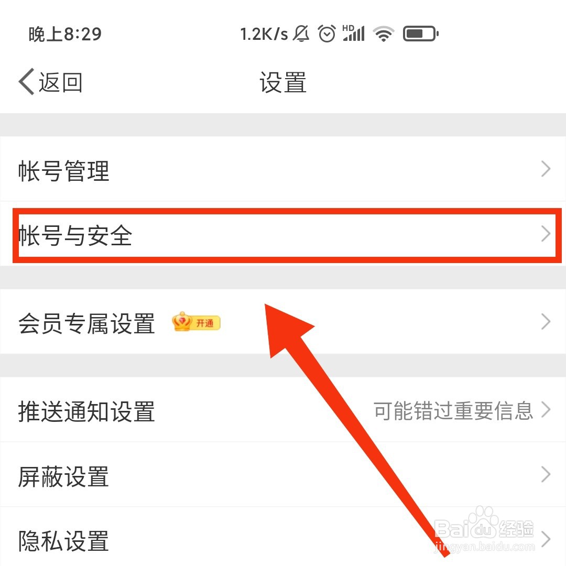Tap the muted bell notification icon
566x566 pixels.
point(301,34)
